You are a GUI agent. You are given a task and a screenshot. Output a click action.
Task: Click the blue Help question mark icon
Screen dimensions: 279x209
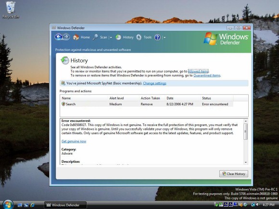point(157,37)
